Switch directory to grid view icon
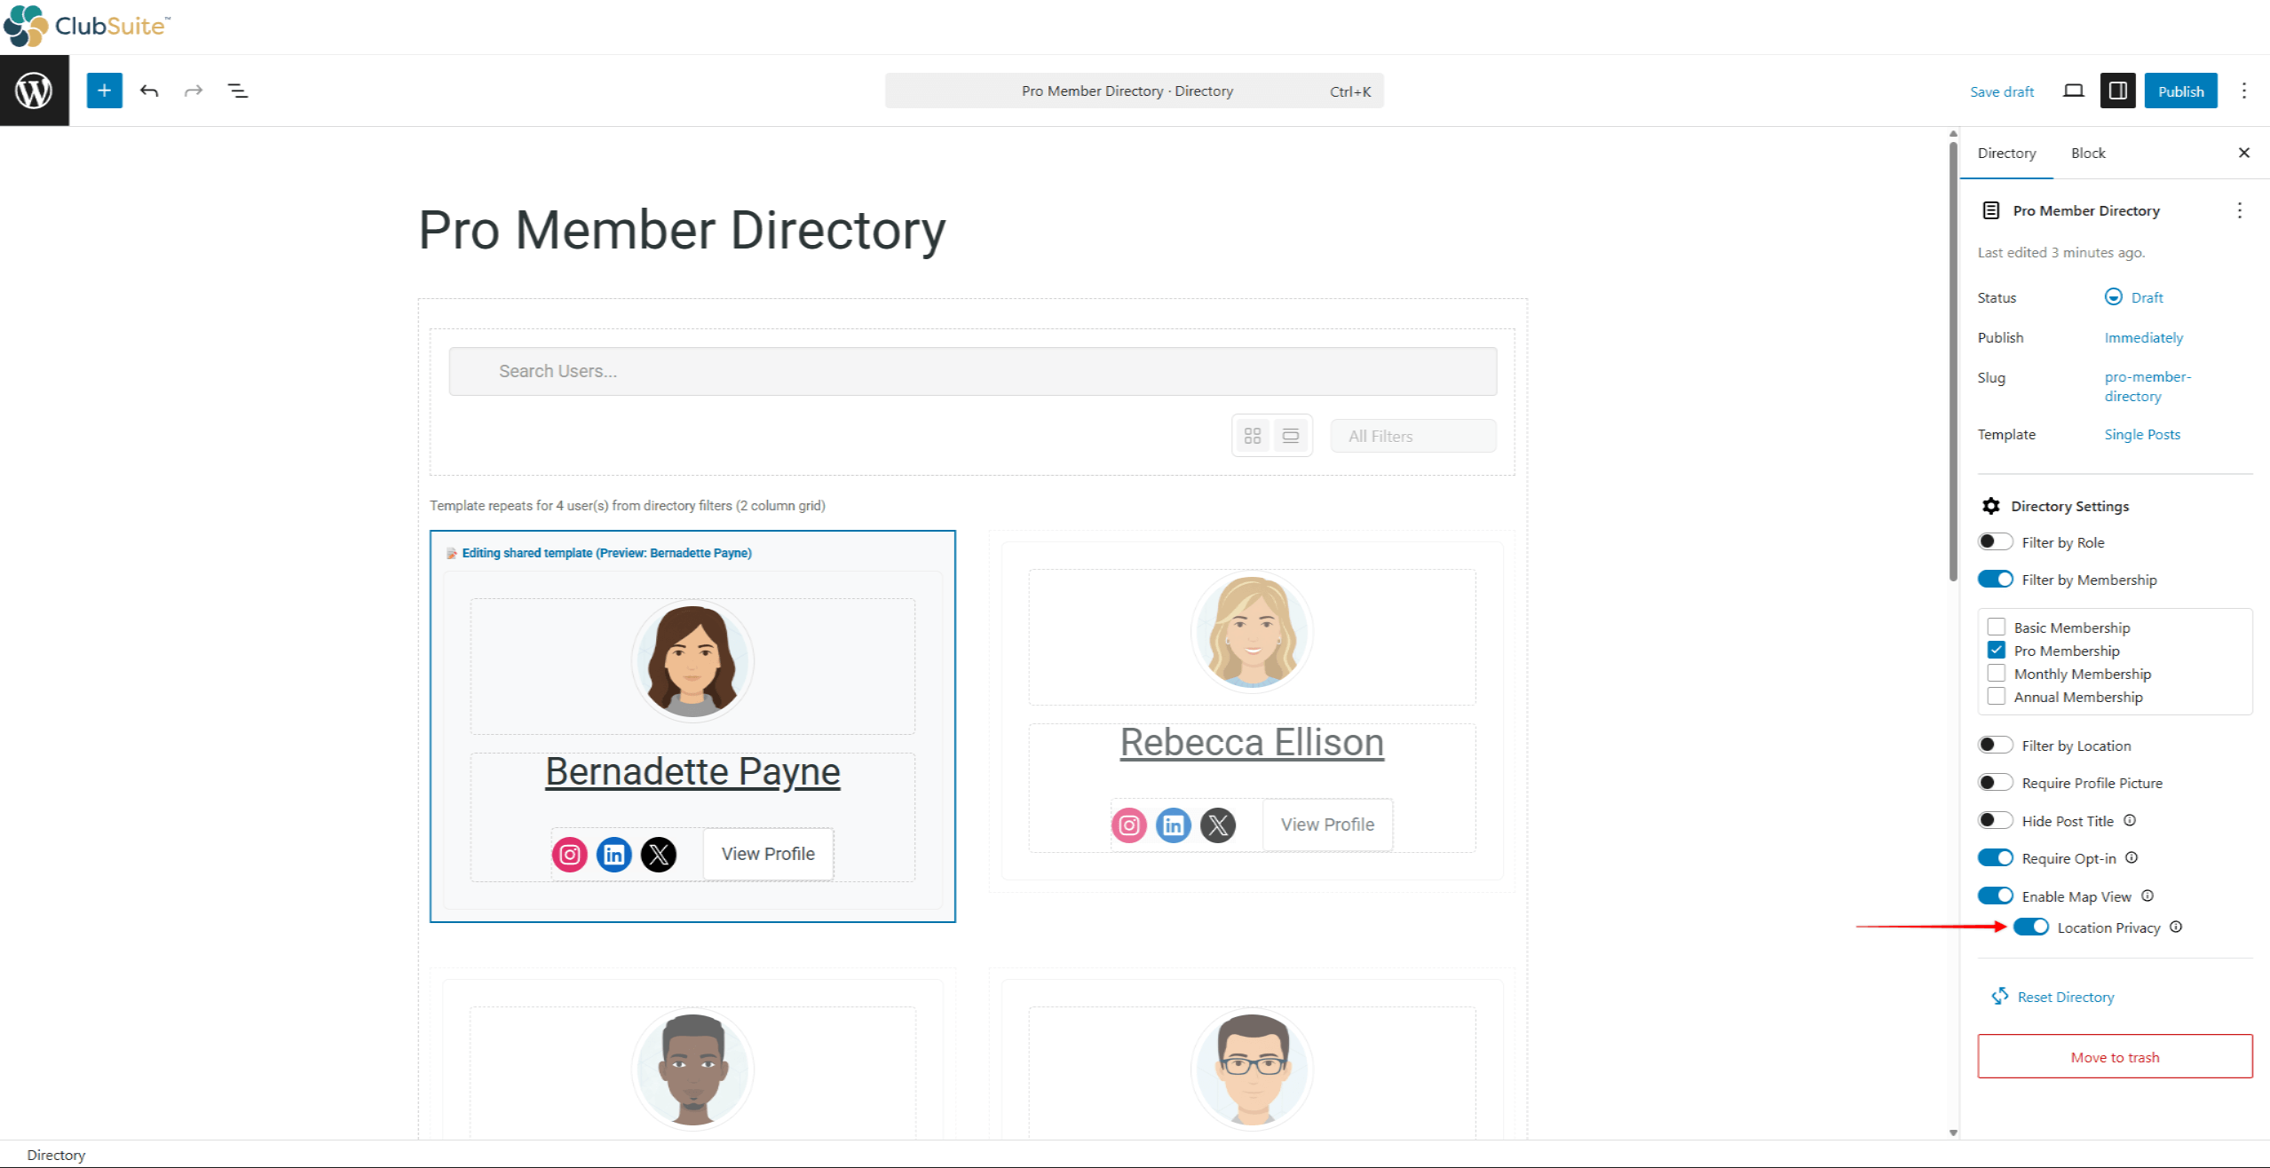2270x1168 pixels. (1253, 436)
